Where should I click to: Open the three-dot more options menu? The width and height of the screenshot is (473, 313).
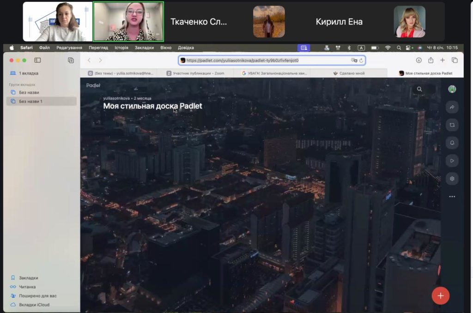tap(452, 197)
